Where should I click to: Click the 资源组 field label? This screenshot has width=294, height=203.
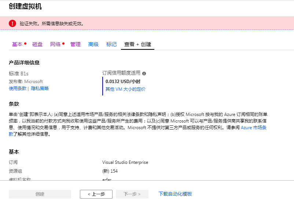coord(15,171)
